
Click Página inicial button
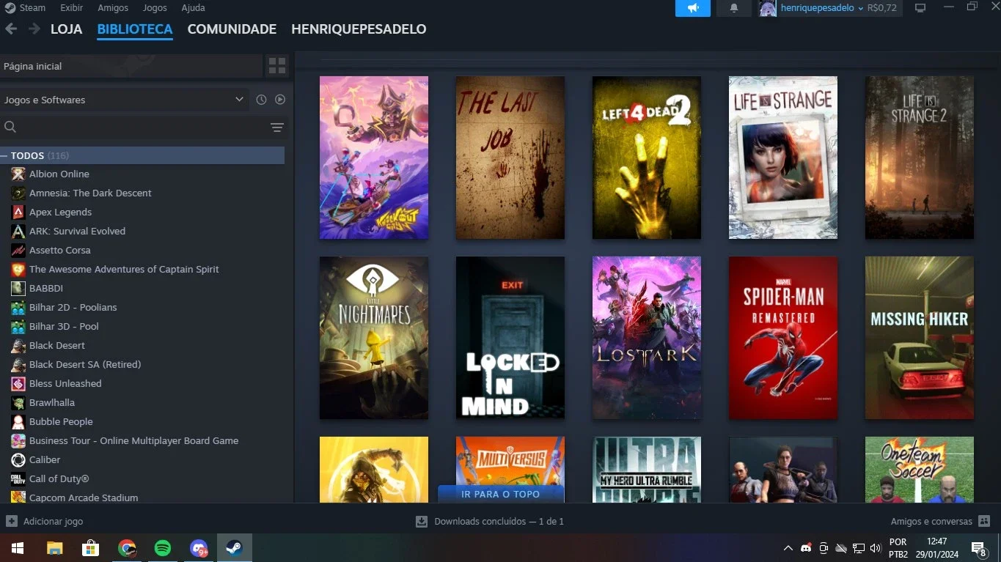131,66
